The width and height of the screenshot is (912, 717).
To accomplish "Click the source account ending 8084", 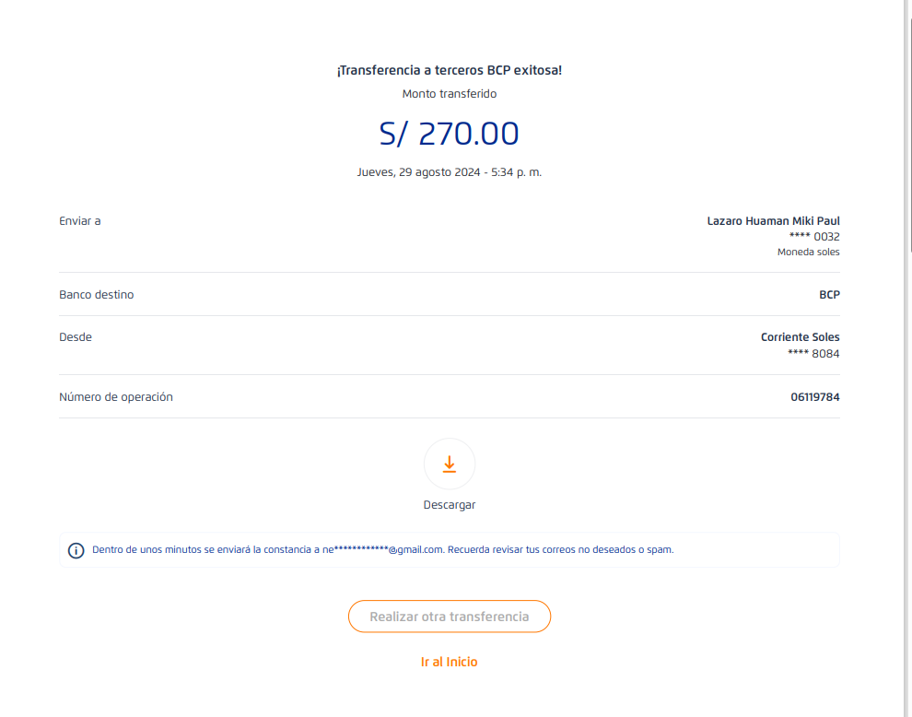I will pyautogui.click(x=814, y=353).
